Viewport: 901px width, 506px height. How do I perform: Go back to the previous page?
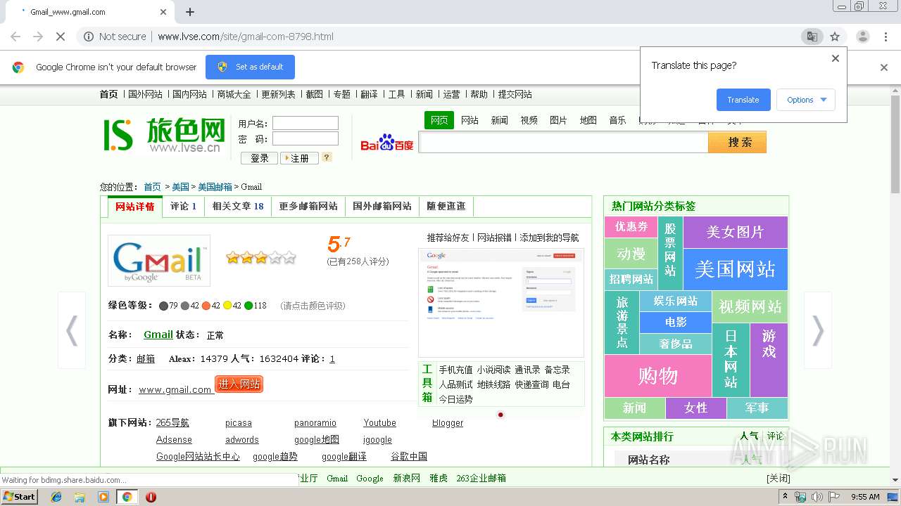tap(15, 37)
